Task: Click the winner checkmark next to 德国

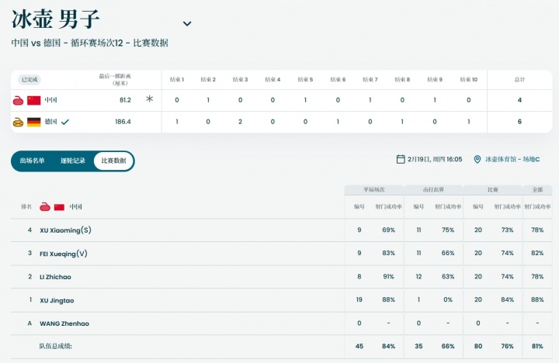Action: pyautogui.click(x=65, y=122)
